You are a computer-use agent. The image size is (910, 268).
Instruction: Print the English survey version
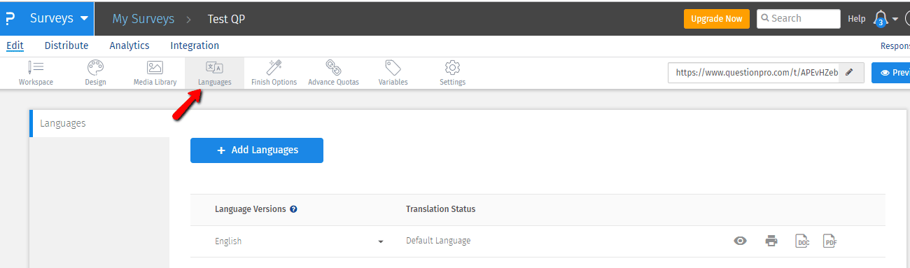click(x=771, y=241)
